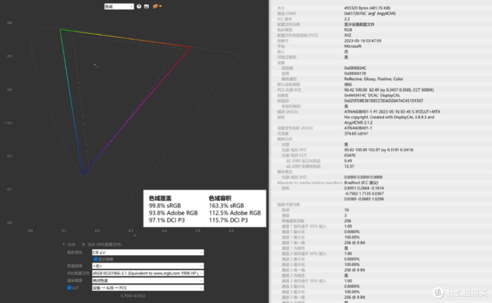Screen dimensions: 492x303
Task: Click the 0x00004178 model value
Action: point(355,73)
